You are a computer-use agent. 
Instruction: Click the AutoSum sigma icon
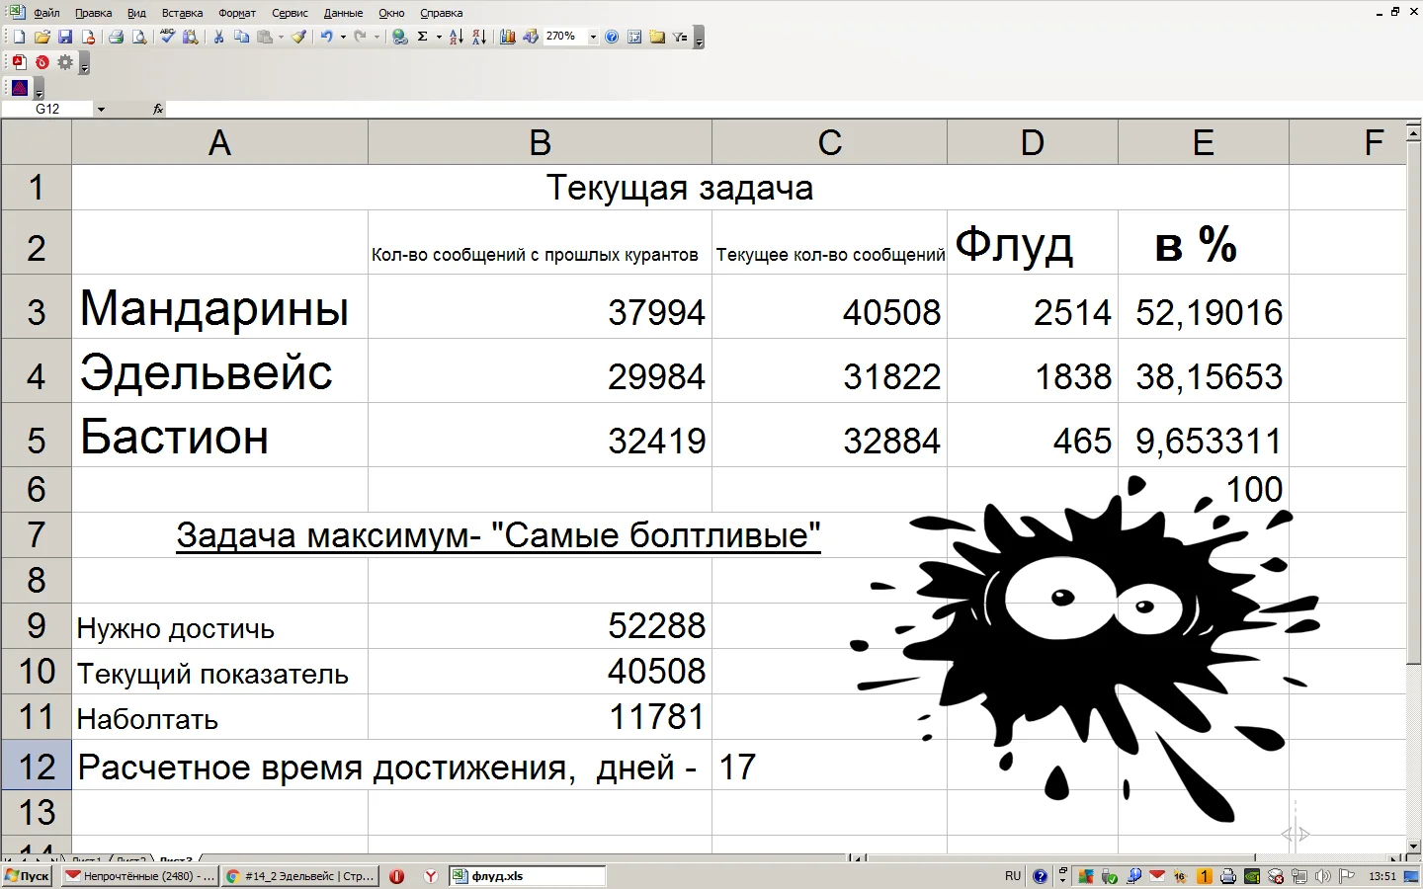pyautogui.click(x=422, y=37)
